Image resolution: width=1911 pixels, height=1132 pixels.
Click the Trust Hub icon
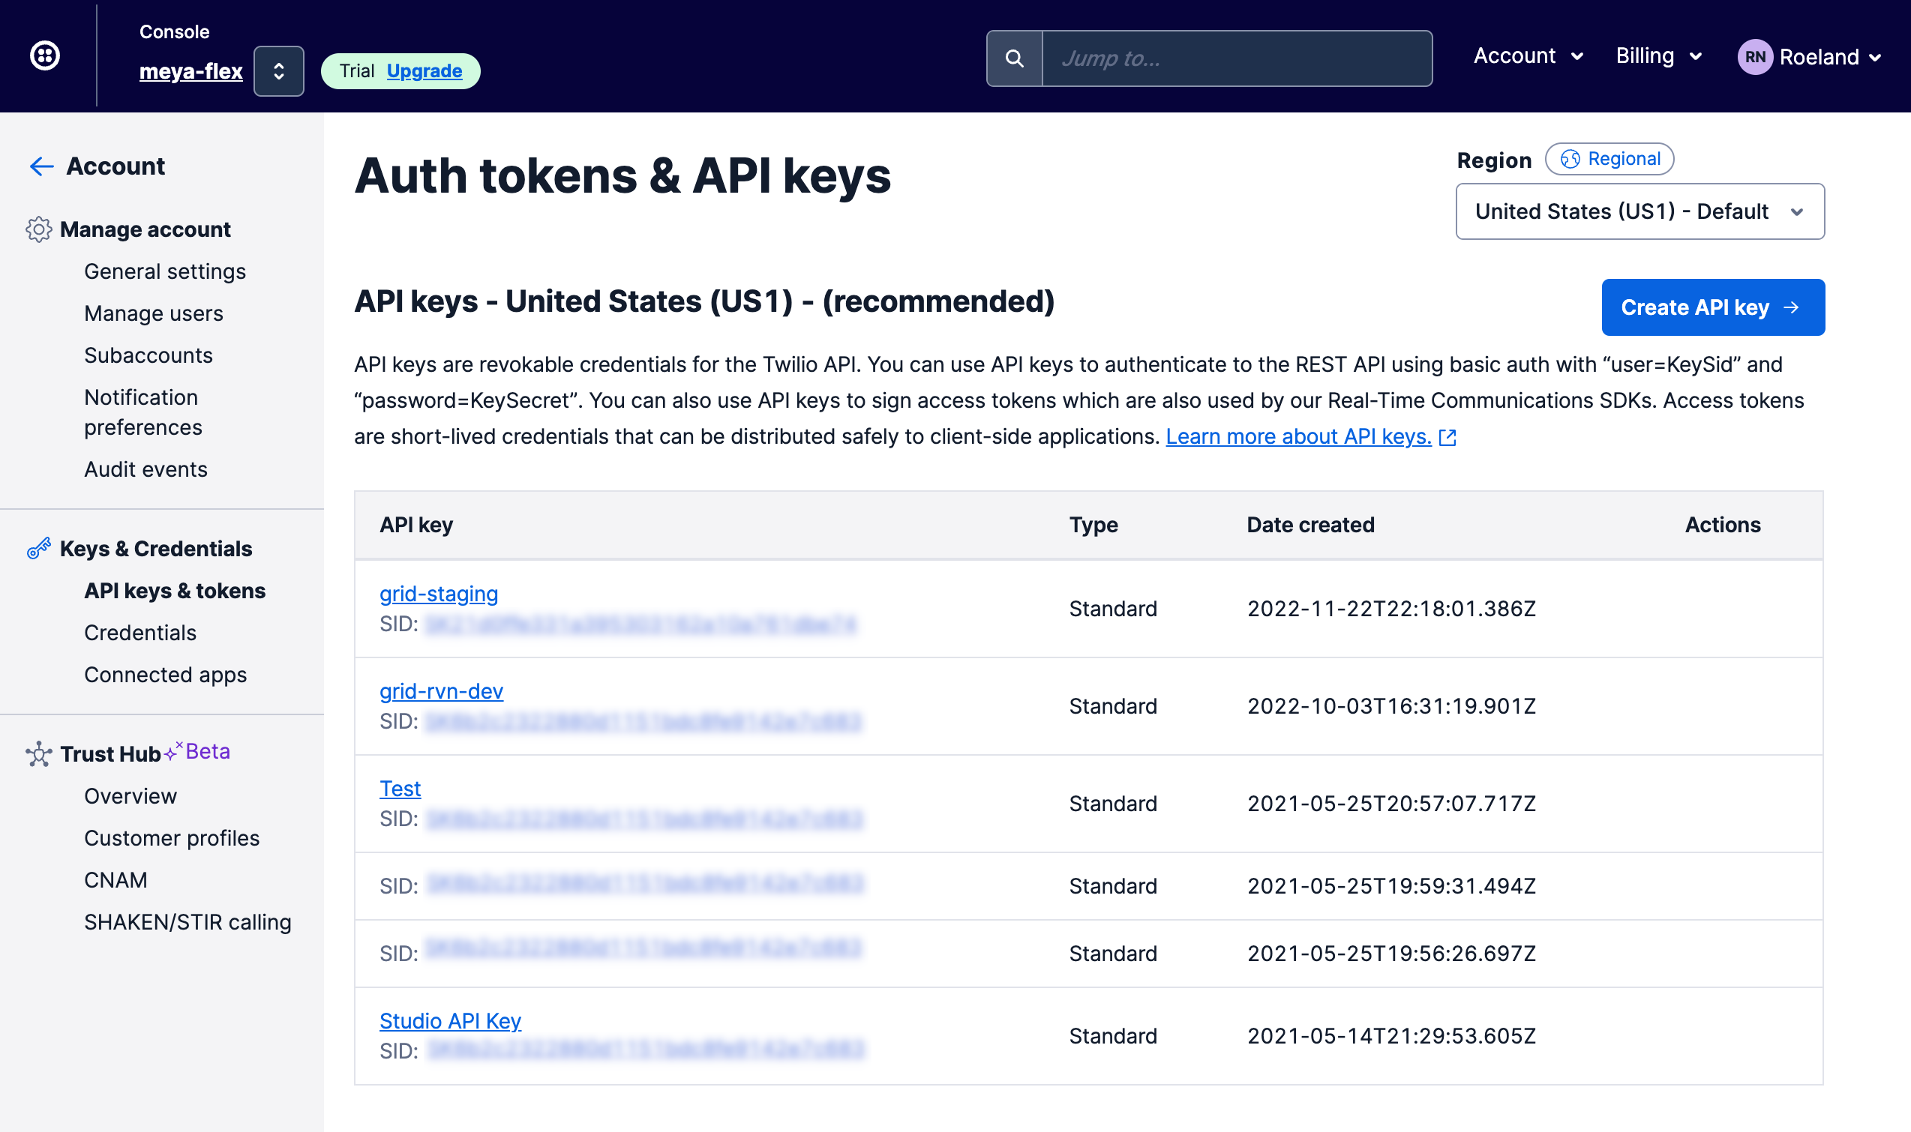click(38, 753)
